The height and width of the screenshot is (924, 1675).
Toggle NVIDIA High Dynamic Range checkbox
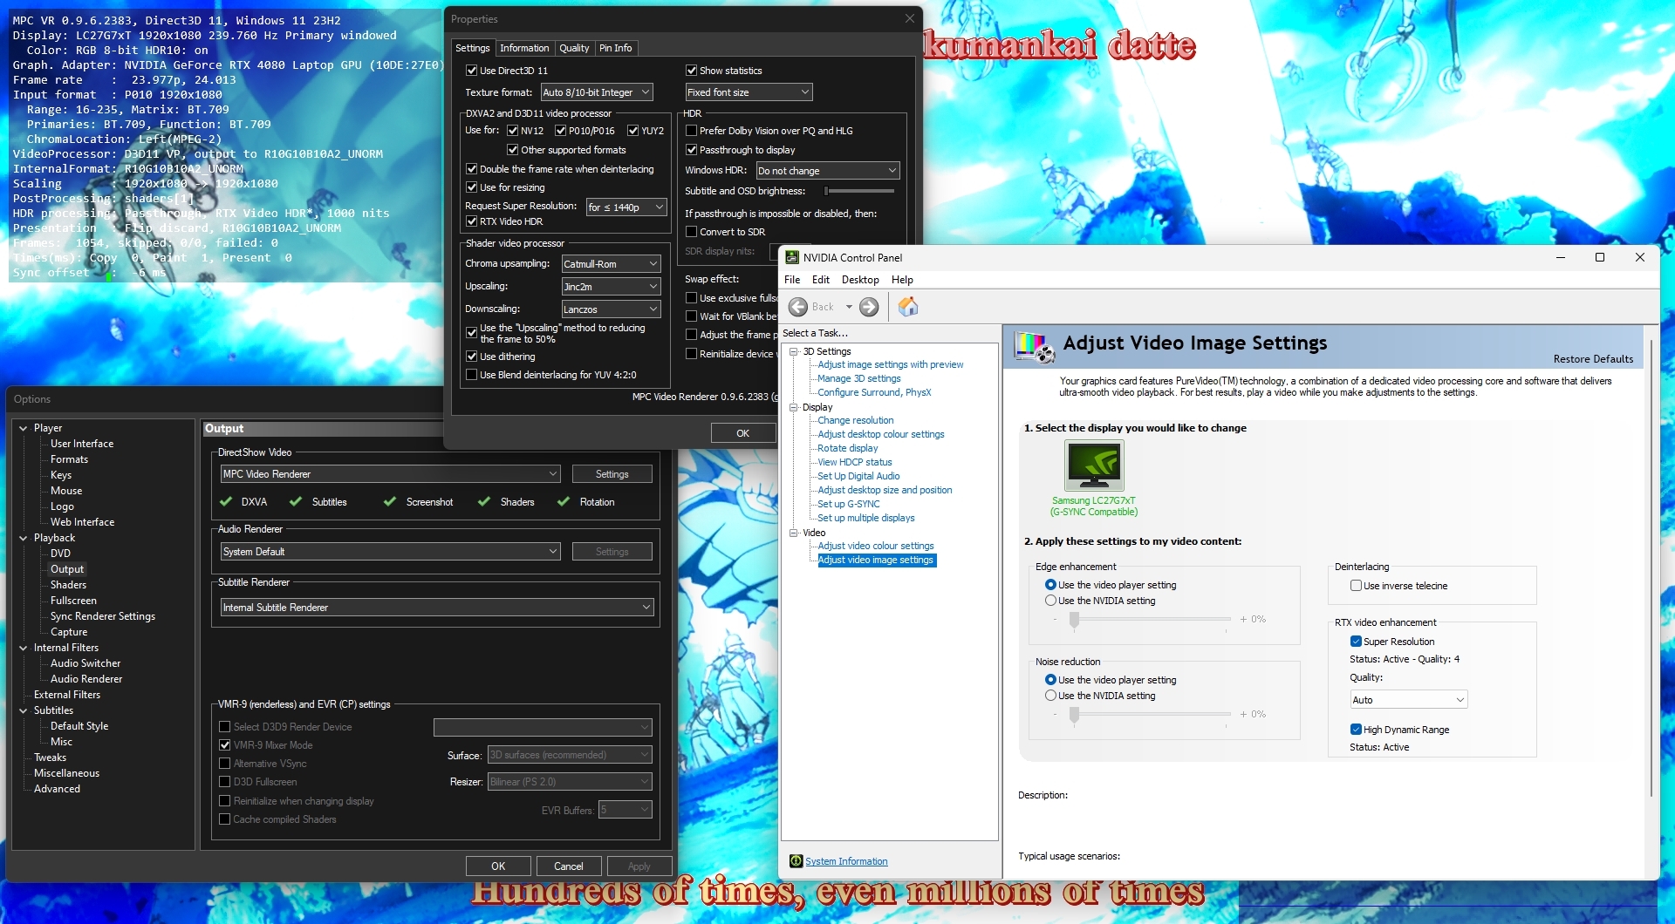click(1356, 730)
